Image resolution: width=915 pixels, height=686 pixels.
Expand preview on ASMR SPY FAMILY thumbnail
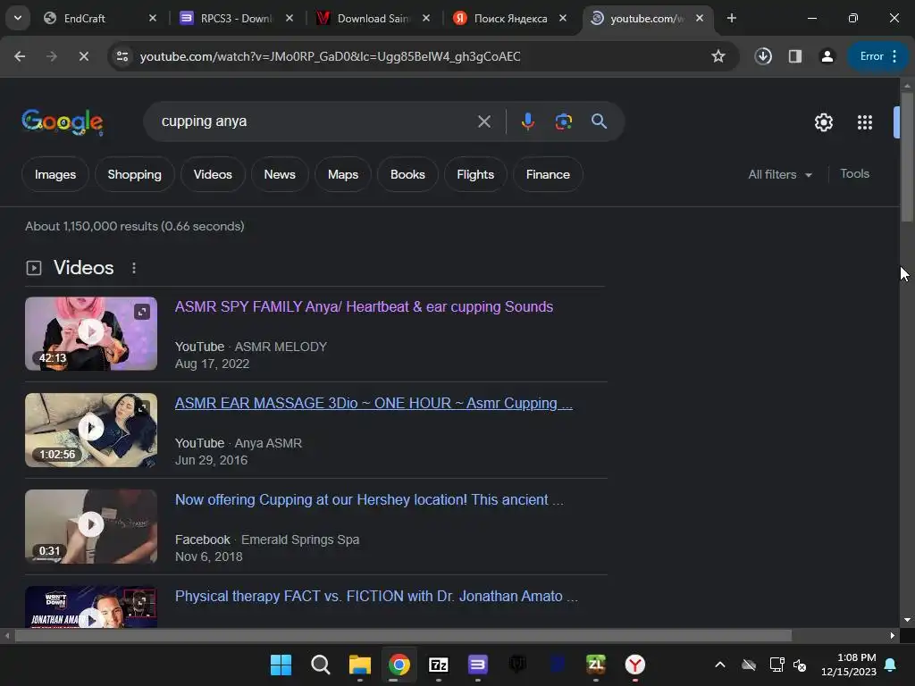tap(142, 312)
